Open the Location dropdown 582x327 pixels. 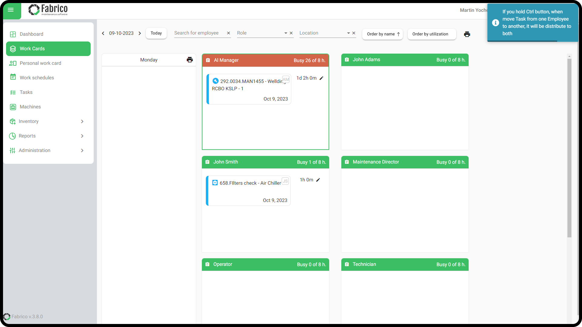tap(348, 33)
